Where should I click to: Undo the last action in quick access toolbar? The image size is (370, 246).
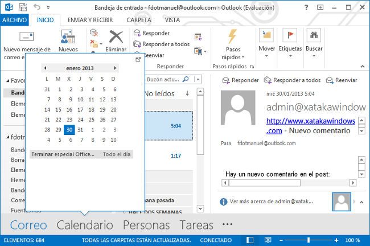pyautogui.click(x=36, y=7)
